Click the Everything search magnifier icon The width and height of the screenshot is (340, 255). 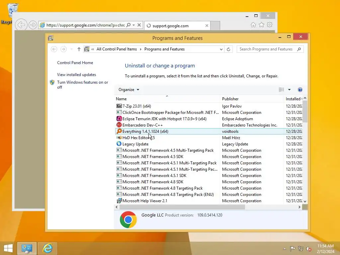[x=119, y=131]
